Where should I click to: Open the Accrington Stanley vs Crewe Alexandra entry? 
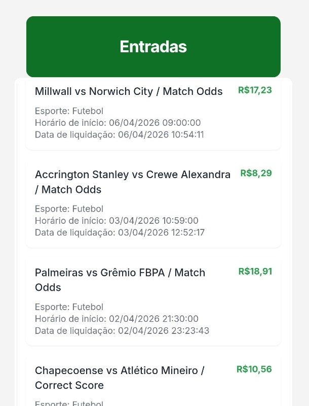click(x=132, y=175)
